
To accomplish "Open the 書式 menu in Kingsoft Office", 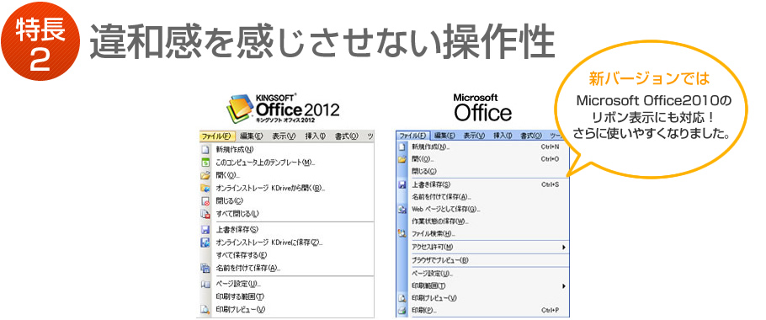I will tap(346, 136).
